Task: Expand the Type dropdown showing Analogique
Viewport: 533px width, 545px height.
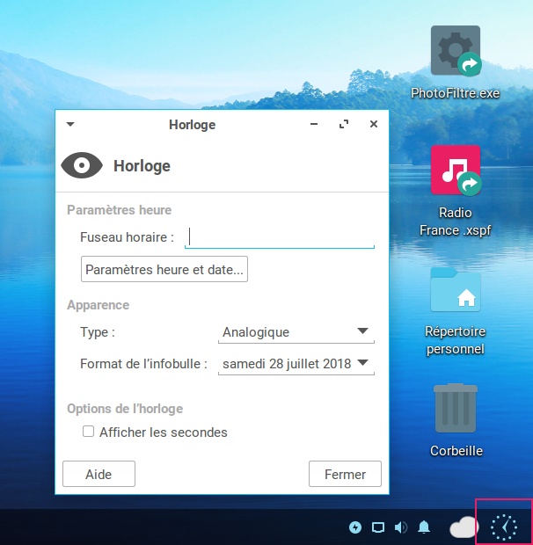Action: 296,332
